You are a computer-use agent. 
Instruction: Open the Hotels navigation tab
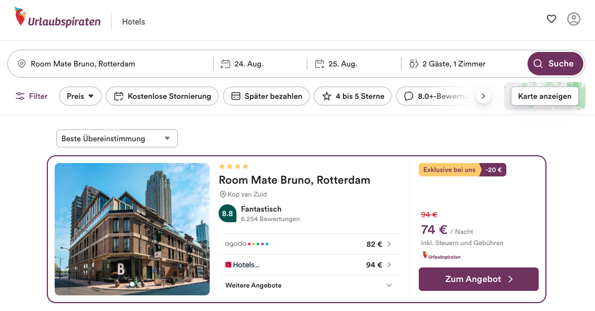(134, 22)
